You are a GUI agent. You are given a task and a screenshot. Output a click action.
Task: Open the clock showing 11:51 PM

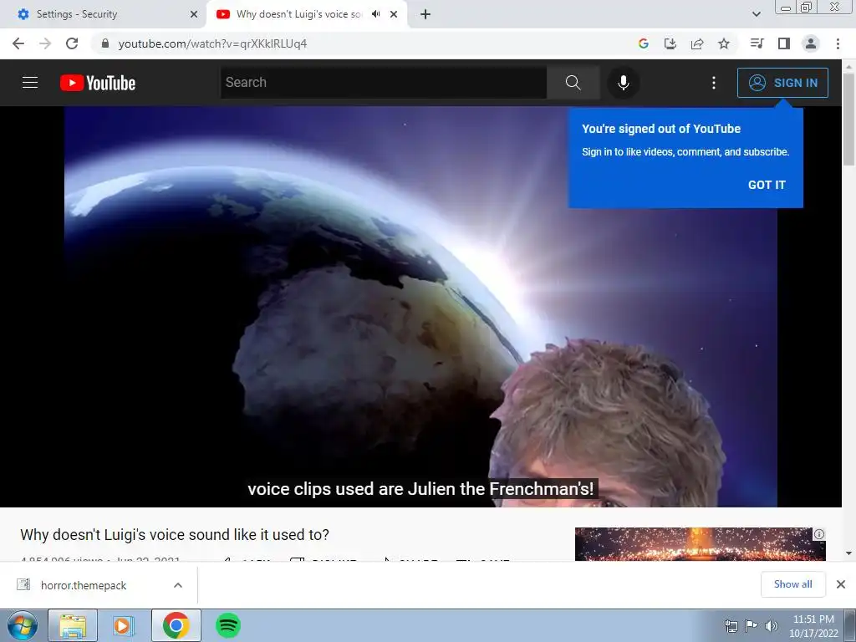coord(813,626)
